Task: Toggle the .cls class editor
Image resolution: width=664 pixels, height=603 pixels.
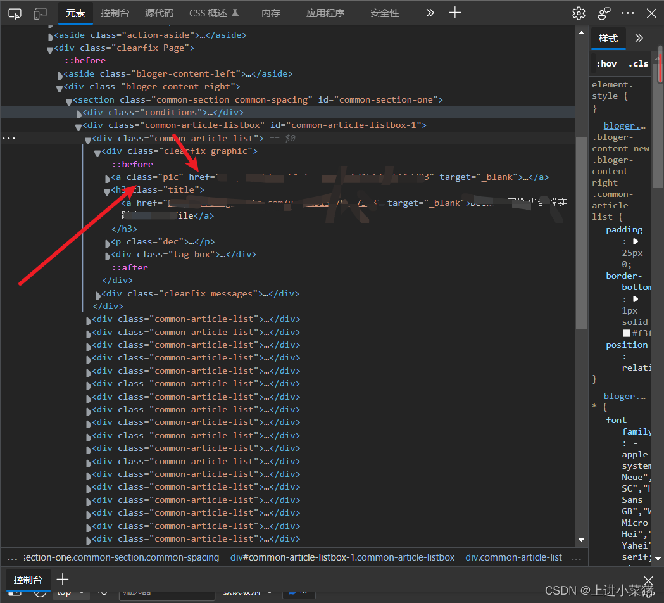Action: [638, 63]
